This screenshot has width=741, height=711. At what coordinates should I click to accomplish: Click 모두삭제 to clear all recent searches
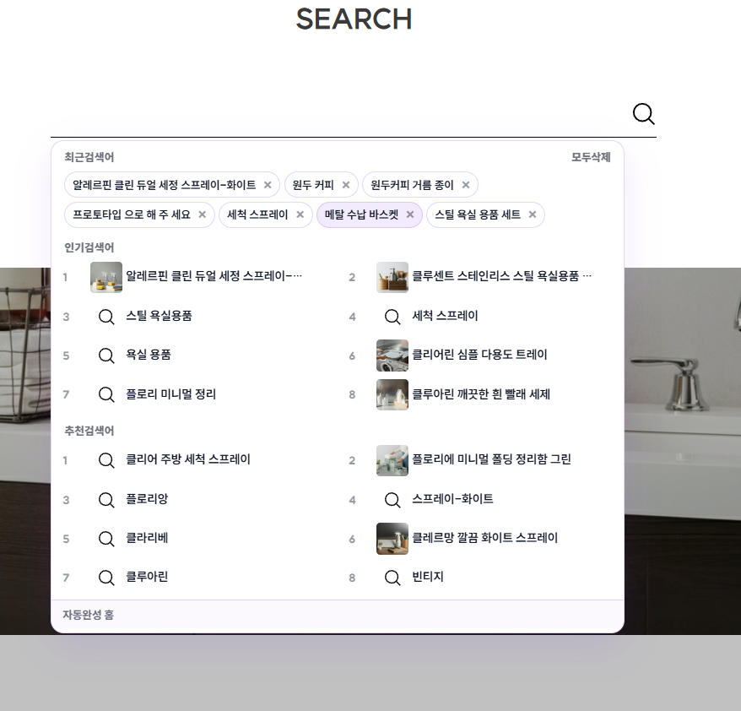tap(591, 157)
